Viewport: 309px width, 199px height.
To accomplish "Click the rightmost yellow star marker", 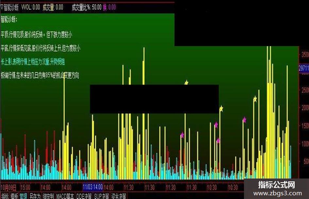I will 255,99.
